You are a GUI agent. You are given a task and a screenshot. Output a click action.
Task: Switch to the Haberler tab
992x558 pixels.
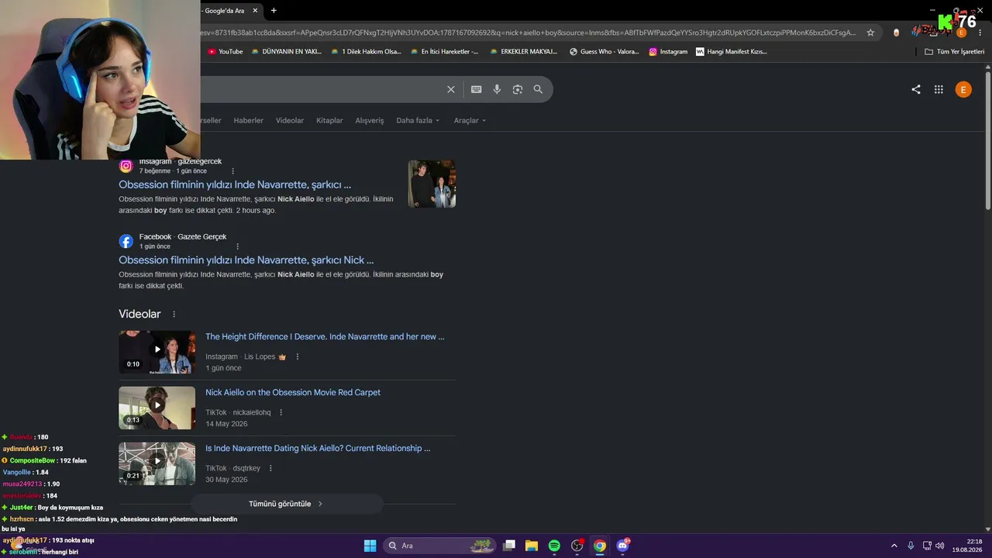[x=249, y=121]
